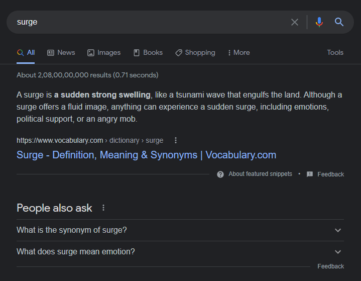
Task: Open Surge definition link on Vocabulary.com
Action: pyautogui.click(x=146, y=155)
